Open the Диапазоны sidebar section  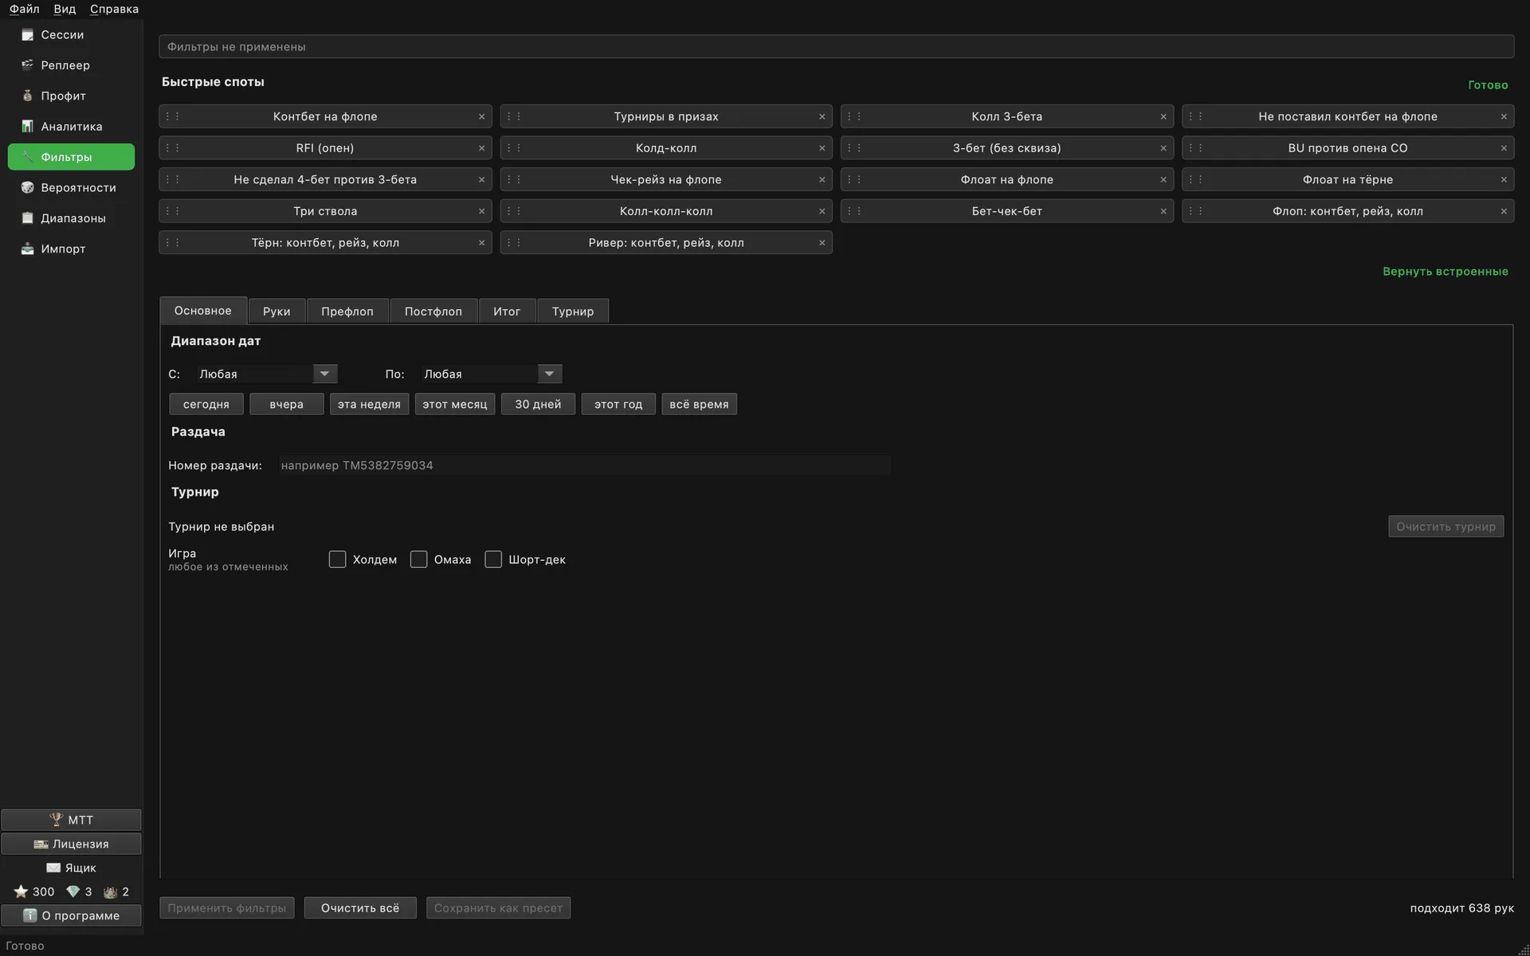pos(71,218)
